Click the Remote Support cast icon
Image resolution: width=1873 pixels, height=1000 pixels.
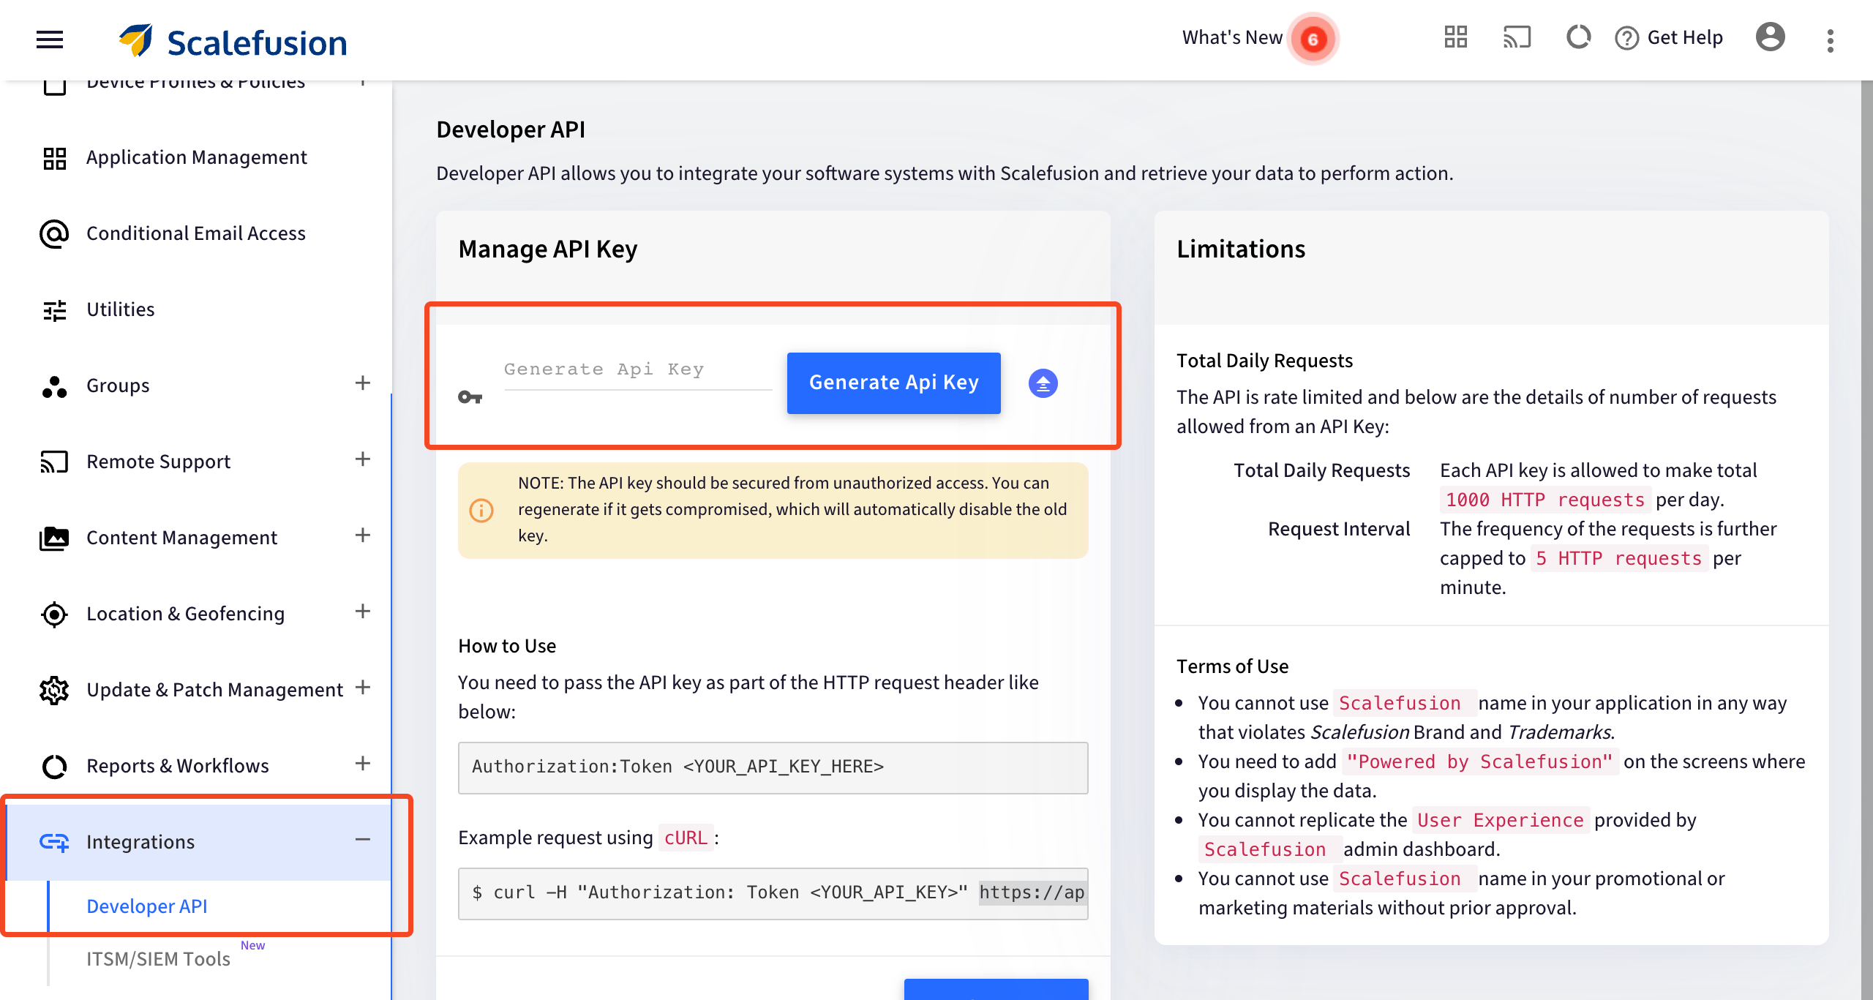pos(54,462)
